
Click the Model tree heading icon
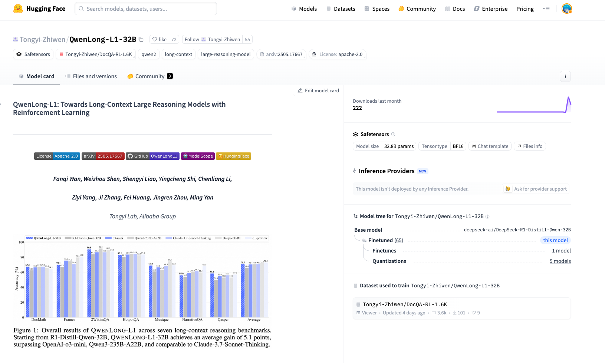(x=355, y=216)
